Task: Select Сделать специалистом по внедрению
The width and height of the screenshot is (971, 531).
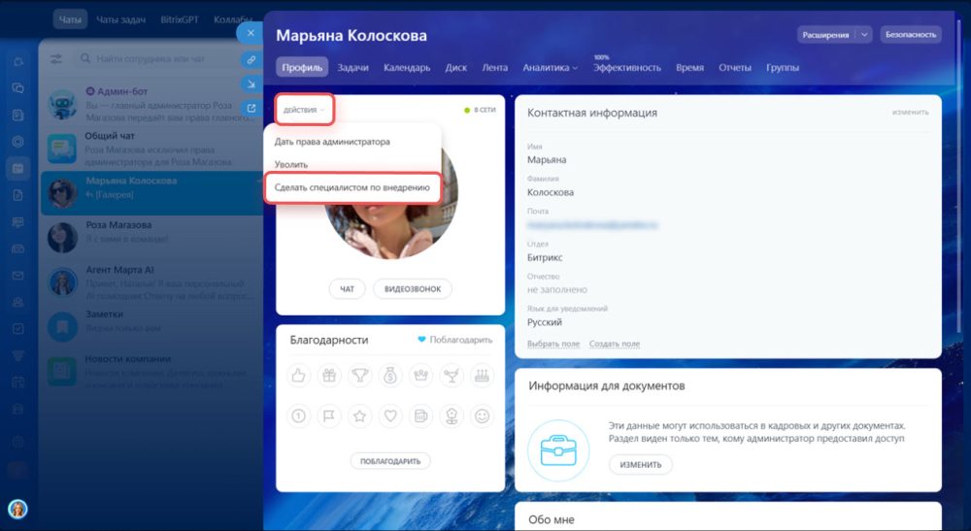Action: click(x=352, y=187)
